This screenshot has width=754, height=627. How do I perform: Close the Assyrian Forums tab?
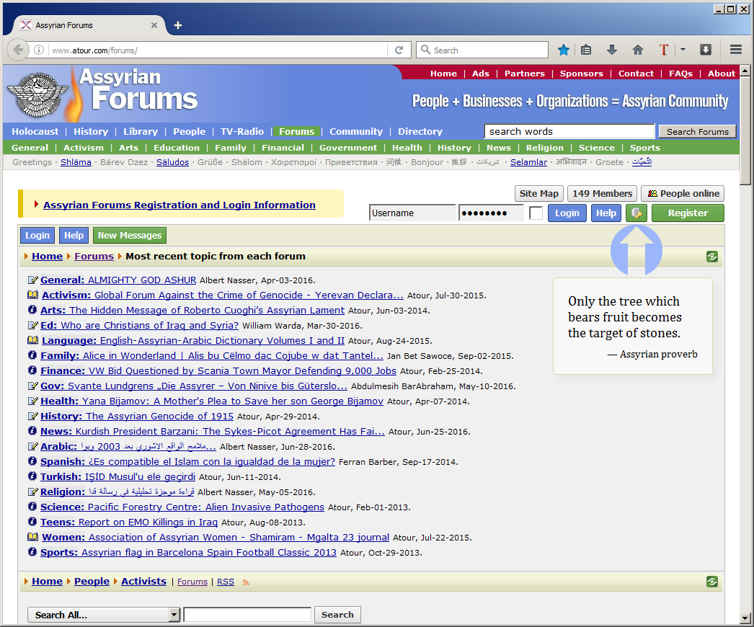(x=154, y=25)
